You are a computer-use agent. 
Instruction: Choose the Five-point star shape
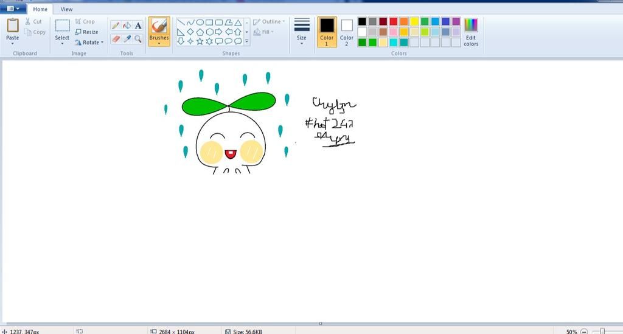point(200,41)
